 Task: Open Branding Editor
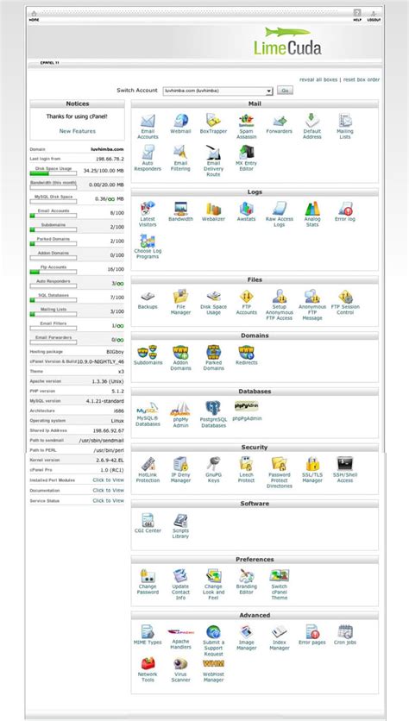click(x=246, y=581)
